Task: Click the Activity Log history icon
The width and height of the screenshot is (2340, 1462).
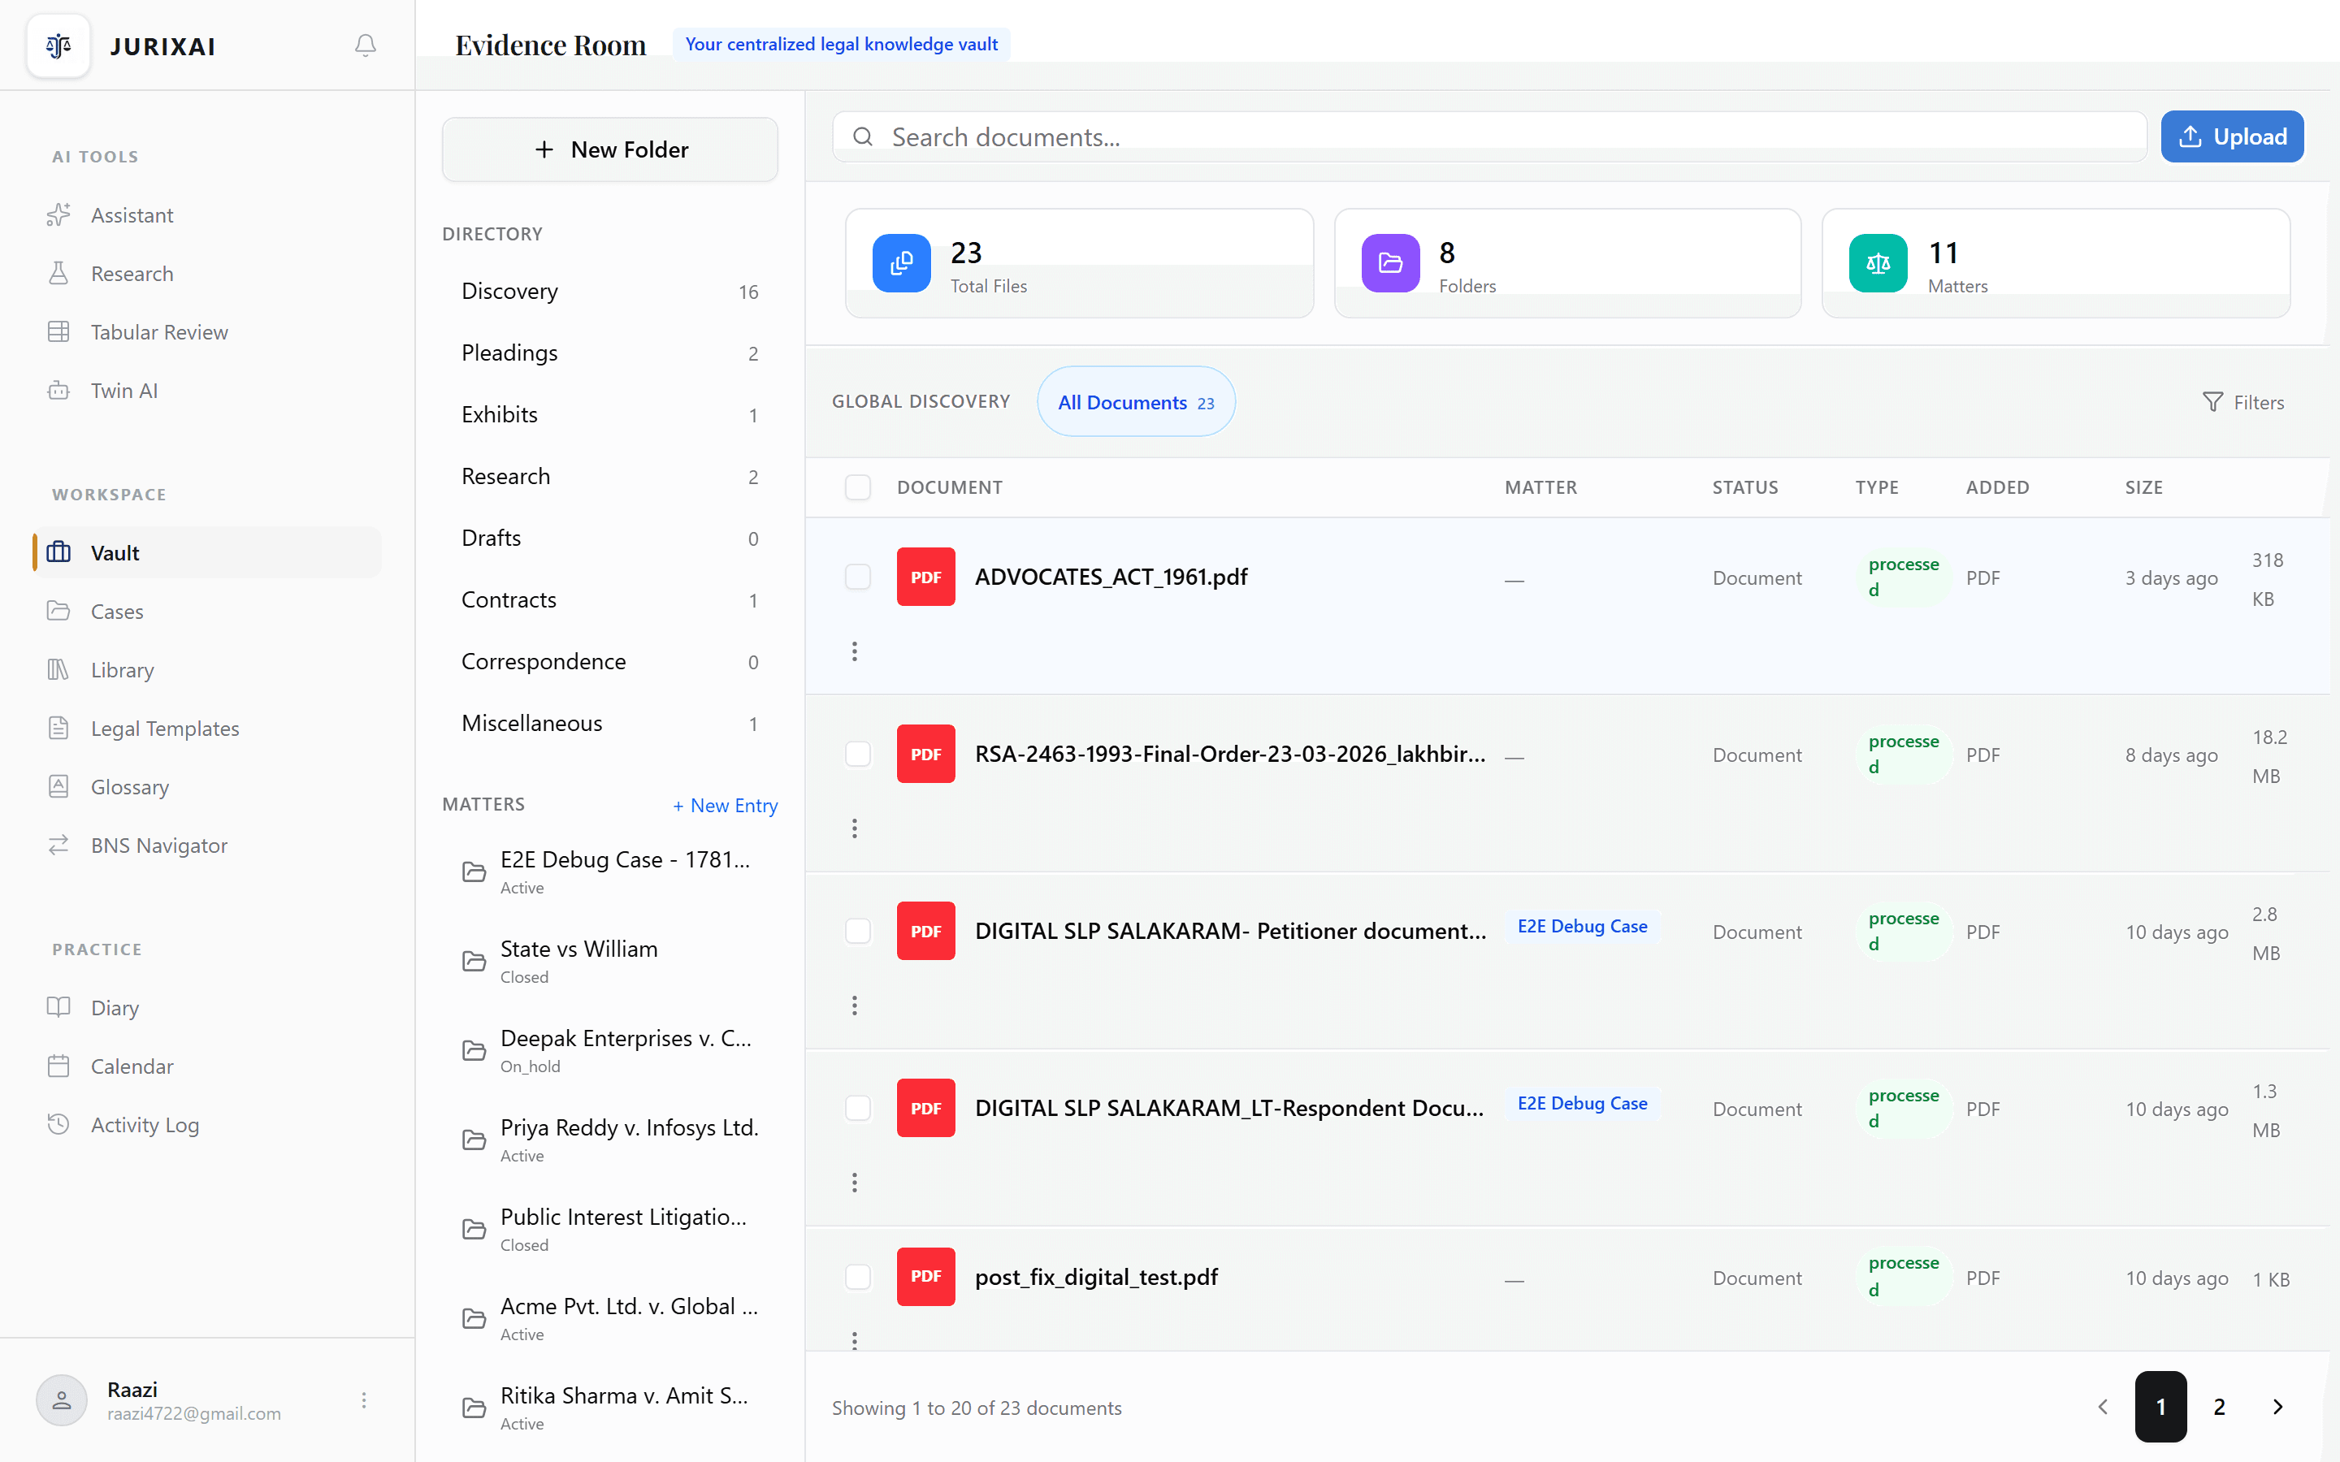Action: click(x=59, y=1125)
